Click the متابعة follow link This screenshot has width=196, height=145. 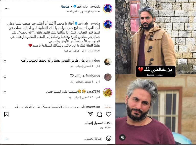coord(65,6)
